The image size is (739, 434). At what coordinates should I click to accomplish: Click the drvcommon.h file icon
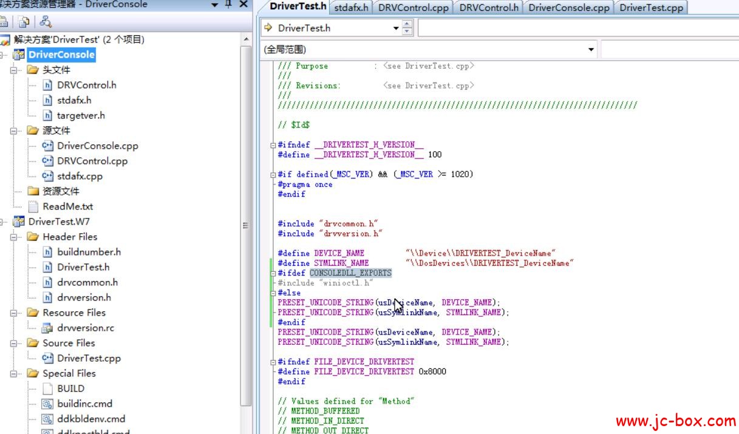coord(47,282)
